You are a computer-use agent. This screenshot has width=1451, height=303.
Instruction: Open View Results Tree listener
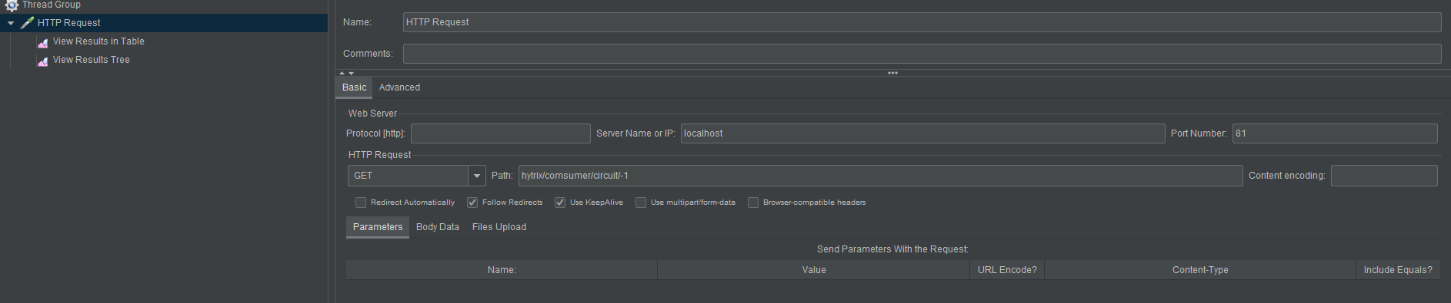click(91, 60)
